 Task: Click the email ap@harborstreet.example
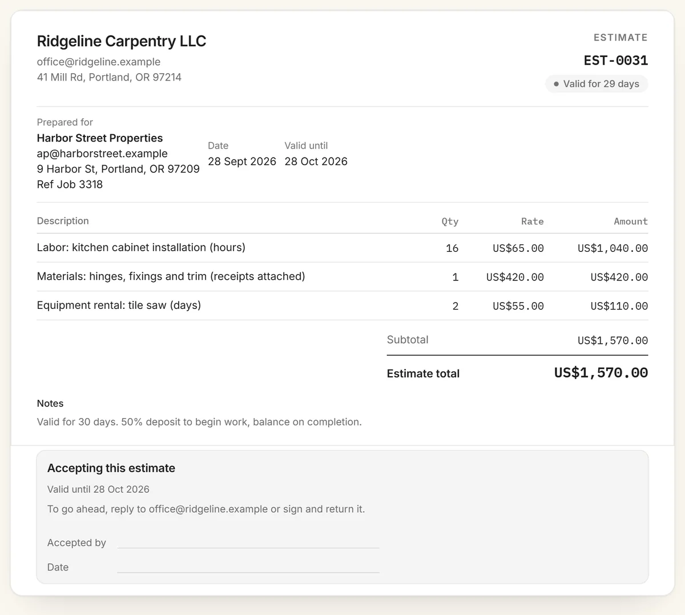(x=102, y=154)
